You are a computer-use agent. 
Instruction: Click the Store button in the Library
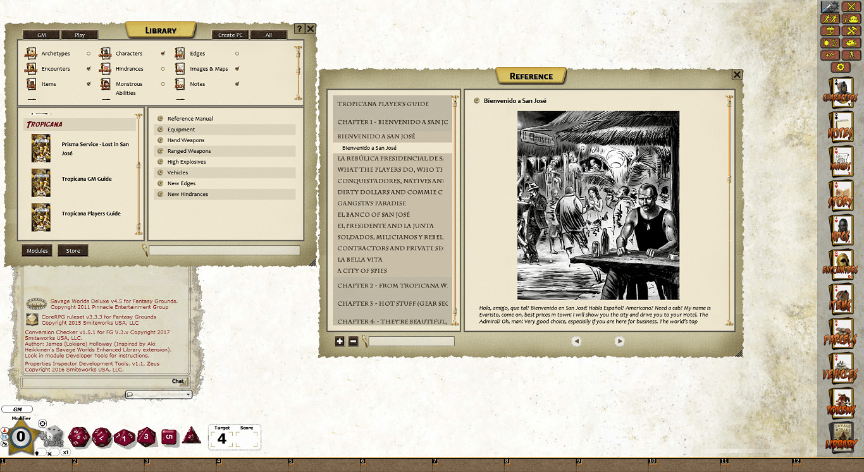pyautogui.click(x=73, y=250)
